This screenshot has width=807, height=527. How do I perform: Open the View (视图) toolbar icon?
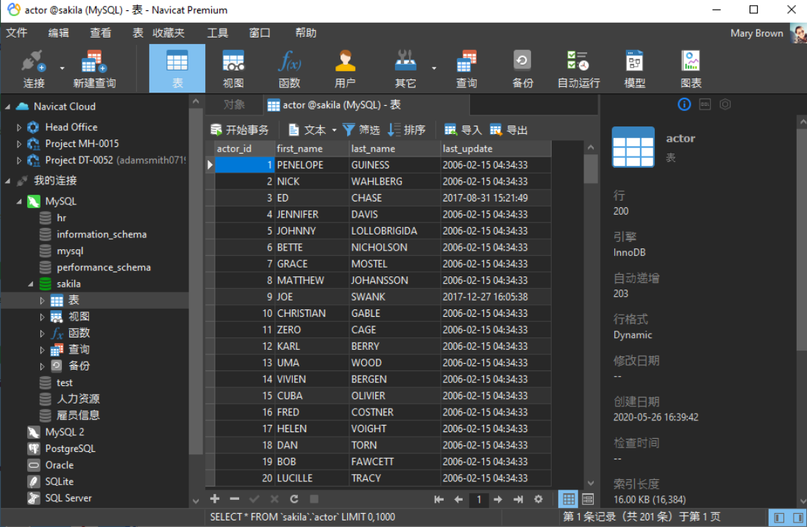[x=233, y=68]
